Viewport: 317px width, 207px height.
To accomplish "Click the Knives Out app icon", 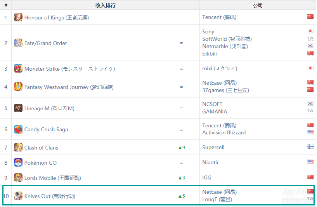I will pos(18,196).
